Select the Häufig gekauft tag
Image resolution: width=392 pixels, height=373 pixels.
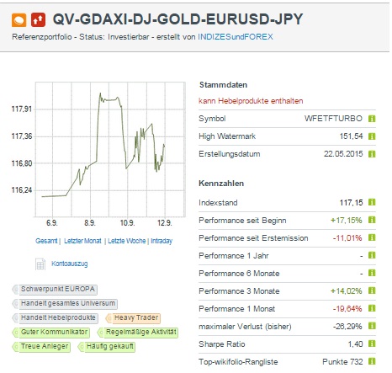(107, 347)
